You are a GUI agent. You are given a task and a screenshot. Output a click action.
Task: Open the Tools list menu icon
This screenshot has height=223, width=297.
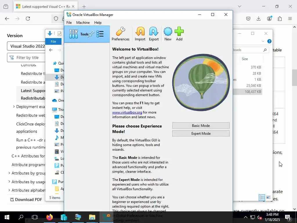pyautogui.click(x=100, y=34)
